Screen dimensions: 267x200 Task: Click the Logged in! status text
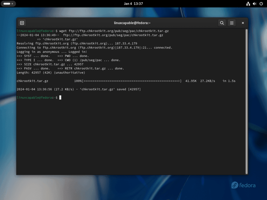coord(78,52)
